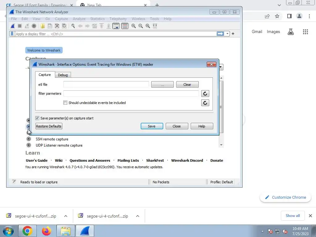Open the Telephony menu
The width and height of the screenshot is (316, 237).
118,19
